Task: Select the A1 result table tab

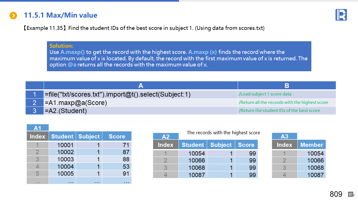Action: (37, 128)
